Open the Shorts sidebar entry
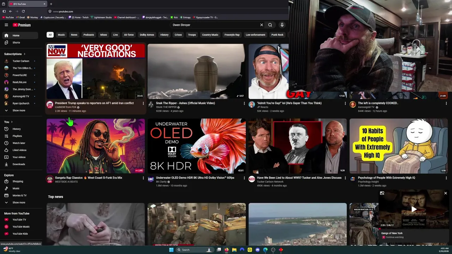 (20, 42)
